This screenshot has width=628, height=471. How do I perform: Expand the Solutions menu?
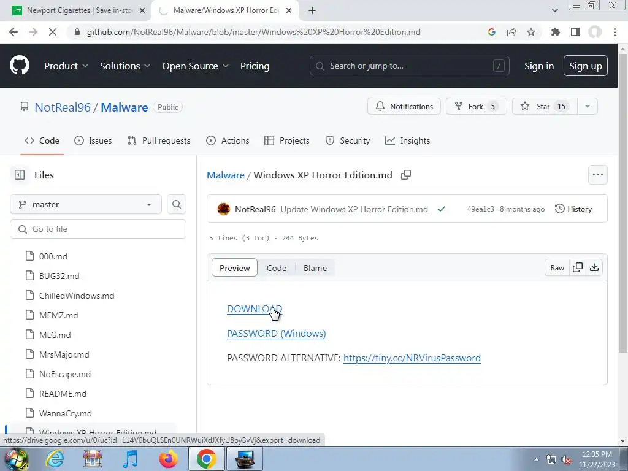(125, 66)
